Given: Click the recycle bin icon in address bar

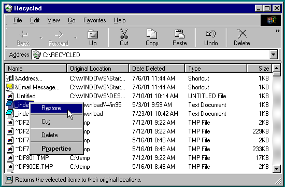Looking at the screenshot, I should pyautogui.click(x=37, y=55).
